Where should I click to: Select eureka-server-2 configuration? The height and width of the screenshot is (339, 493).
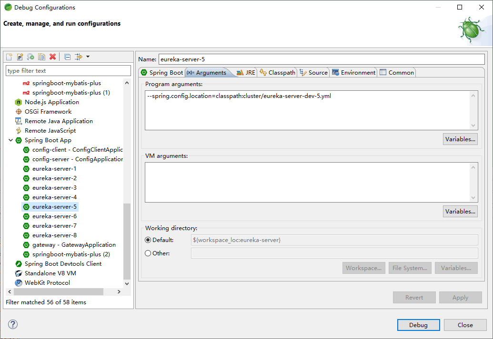coord(50,178)
